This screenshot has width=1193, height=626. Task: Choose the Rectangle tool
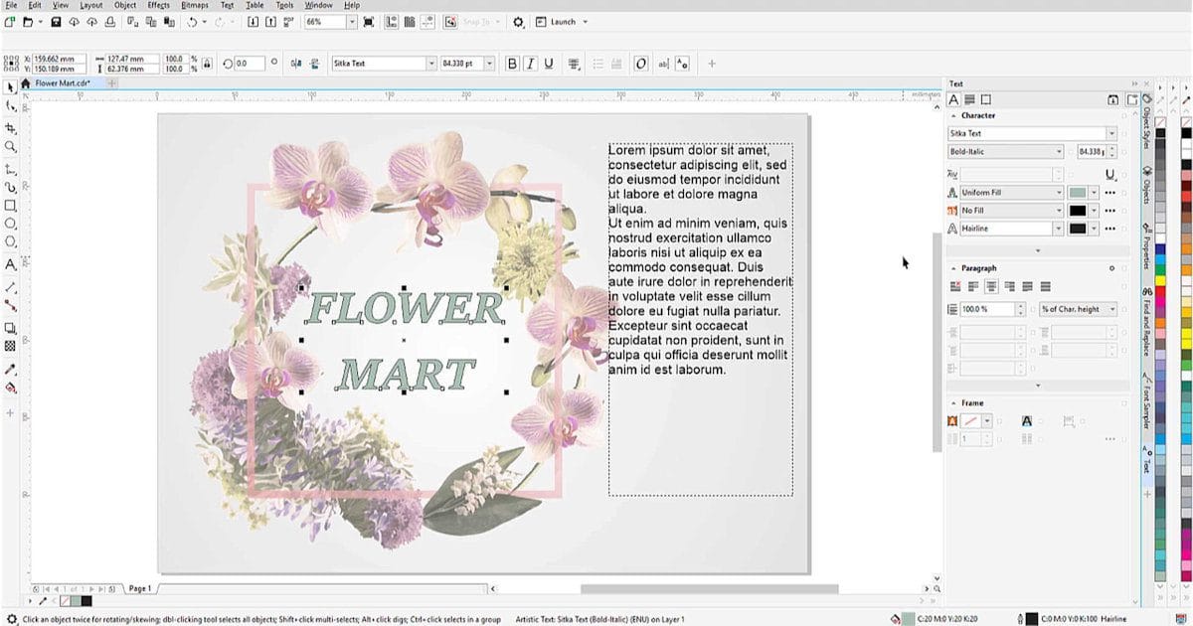pos(11,203)
